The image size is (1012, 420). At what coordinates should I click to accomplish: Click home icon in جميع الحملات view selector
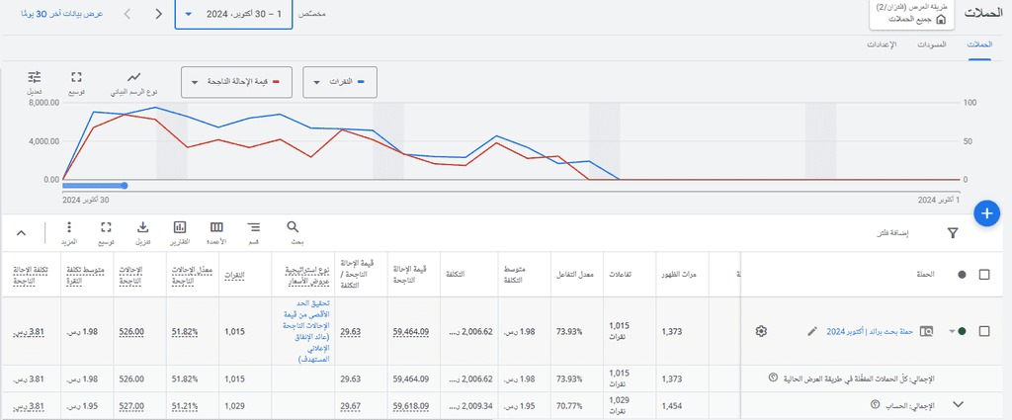(941, 20)
